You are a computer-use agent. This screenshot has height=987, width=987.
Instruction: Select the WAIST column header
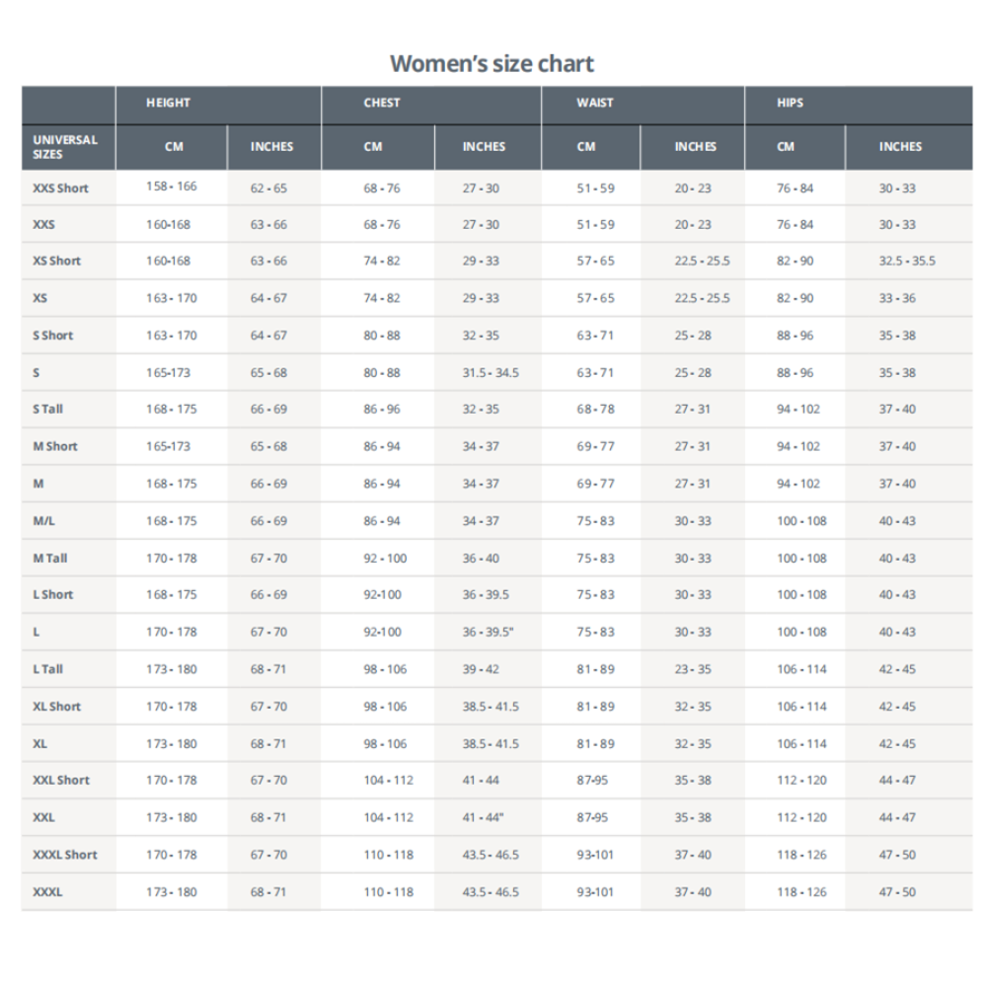coord(595,103)
